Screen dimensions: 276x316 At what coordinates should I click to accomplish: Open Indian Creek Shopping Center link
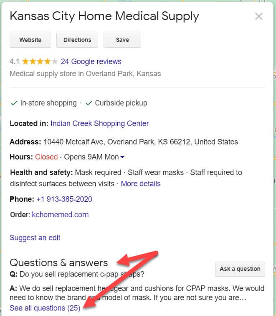pyautogui.click(x=99, y=123)
